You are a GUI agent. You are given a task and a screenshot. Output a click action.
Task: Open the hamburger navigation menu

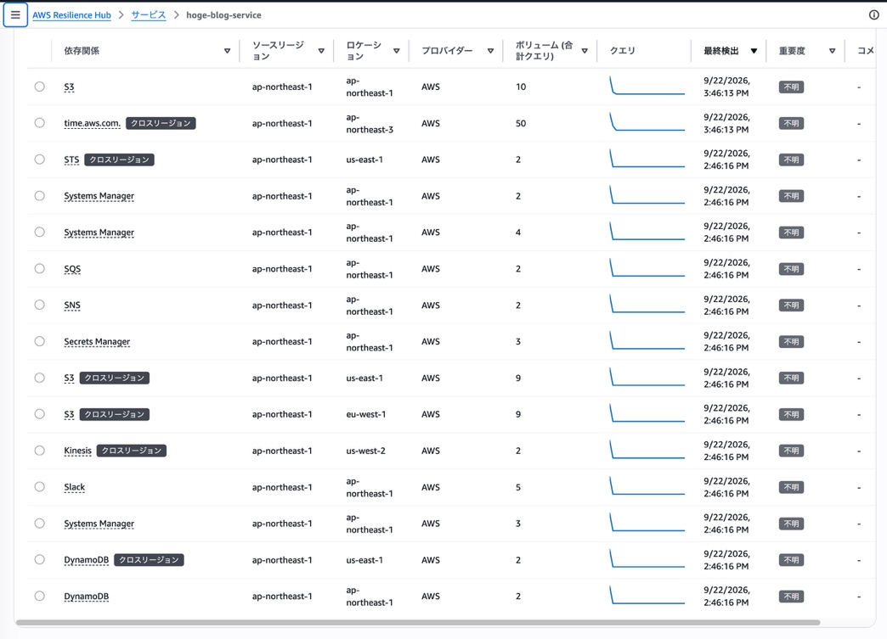click(15, 15)
